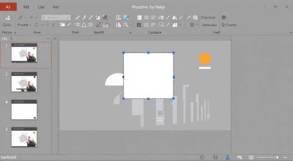Click the up arrow of slide panel scrollbar
Screen dimensions: 293x161
55,39
